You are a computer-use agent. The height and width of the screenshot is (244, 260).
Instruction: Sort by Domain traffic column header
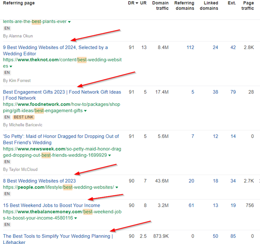[160, 6]
